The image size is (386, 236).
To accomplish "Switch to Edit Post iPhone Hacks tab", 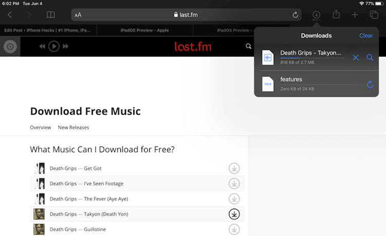I will [48, 30].
